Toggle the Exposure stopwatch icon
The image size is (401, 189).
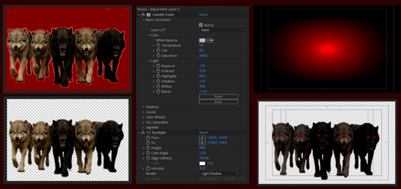click(158, 66)
